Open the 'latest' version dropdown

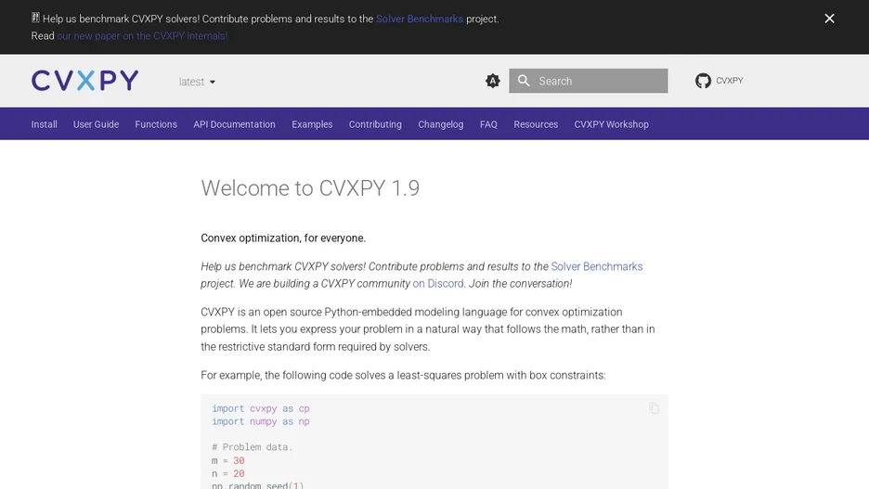point(197,82)
